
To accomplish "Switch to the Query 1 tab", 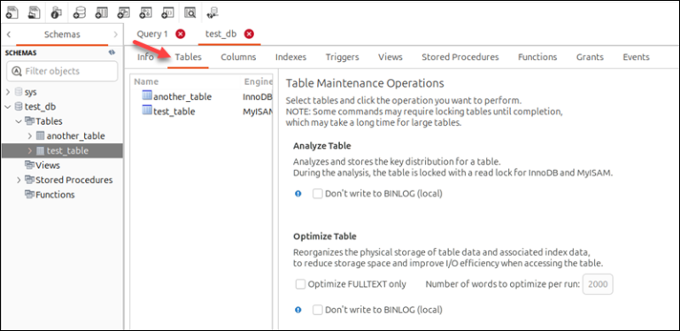I will 152,35.
